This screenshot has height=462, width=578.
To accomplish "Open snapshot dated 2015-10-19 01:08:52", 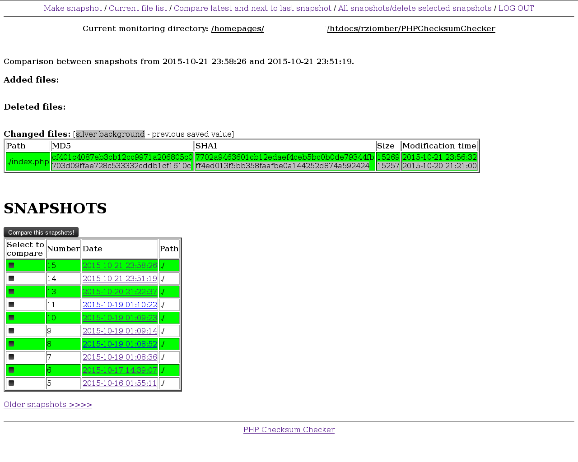I will [119, 344].
